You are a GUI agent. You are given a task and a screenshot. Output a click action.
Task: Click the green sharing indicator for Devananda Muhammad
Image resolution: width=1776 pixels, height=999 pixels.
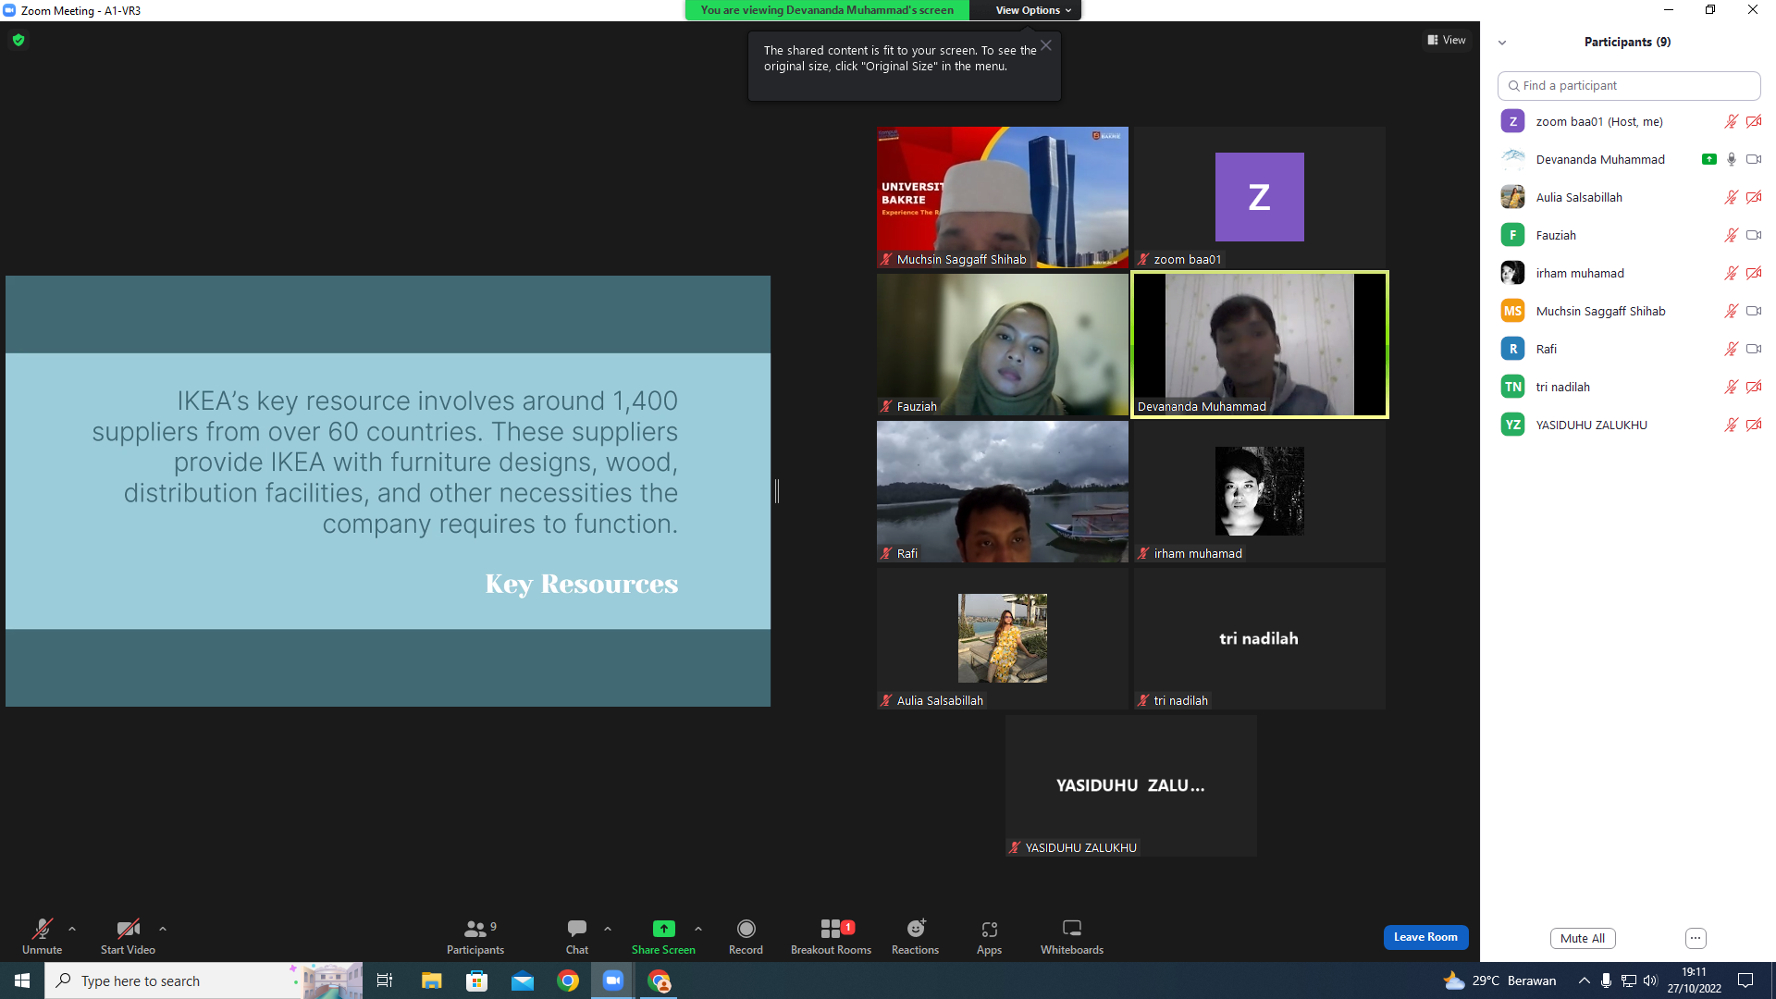coord(1709,159)
